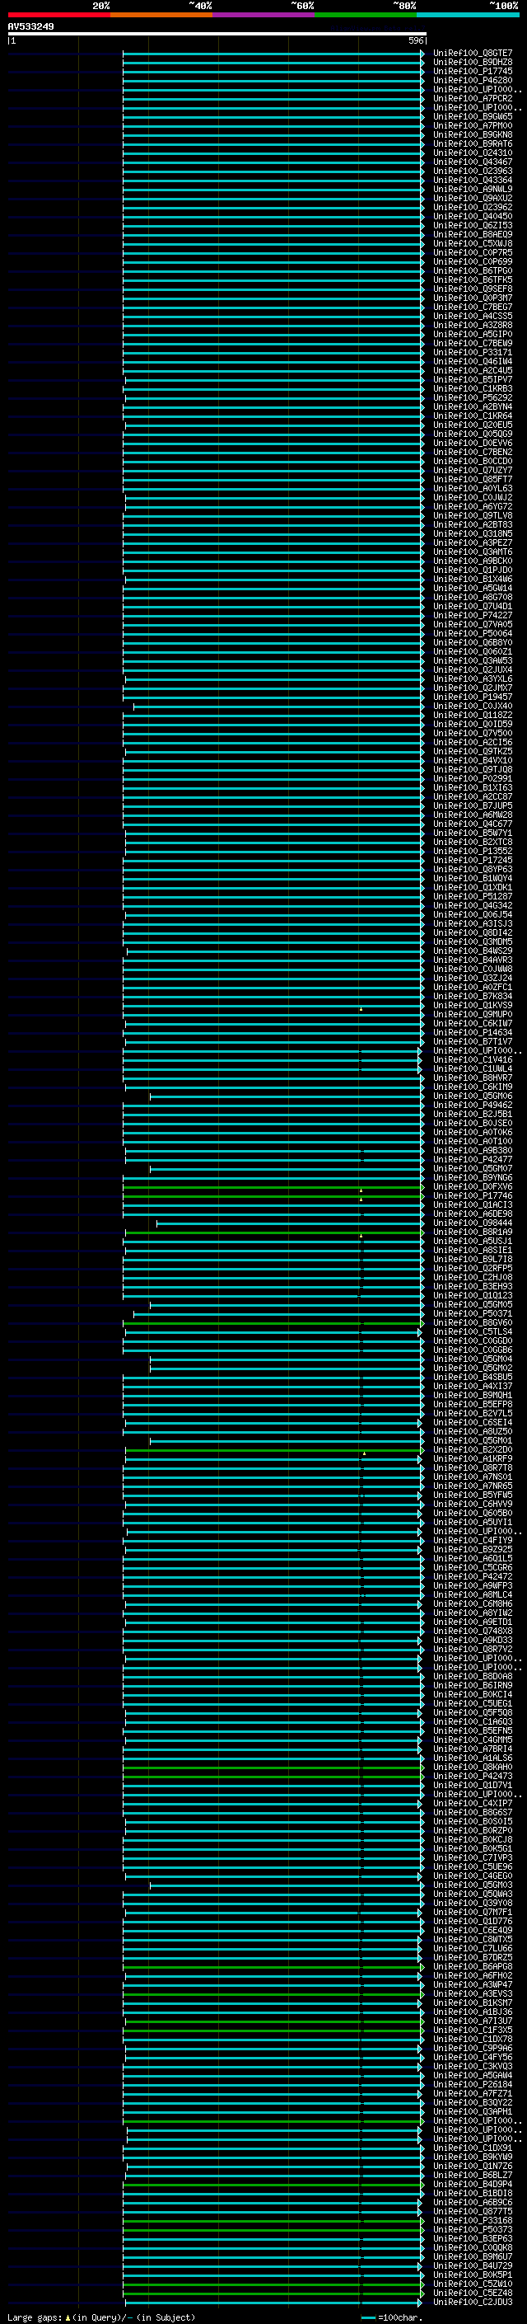Select the UniRef100_P50373 entry
The height and width of the screenshot is (2324, 527).
point(472,2229)
